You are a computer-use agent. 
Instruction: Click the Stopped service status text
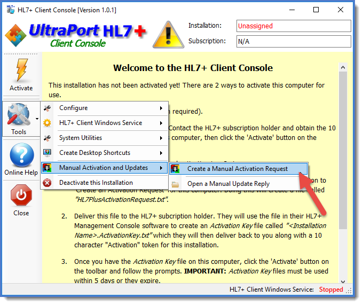331,290
